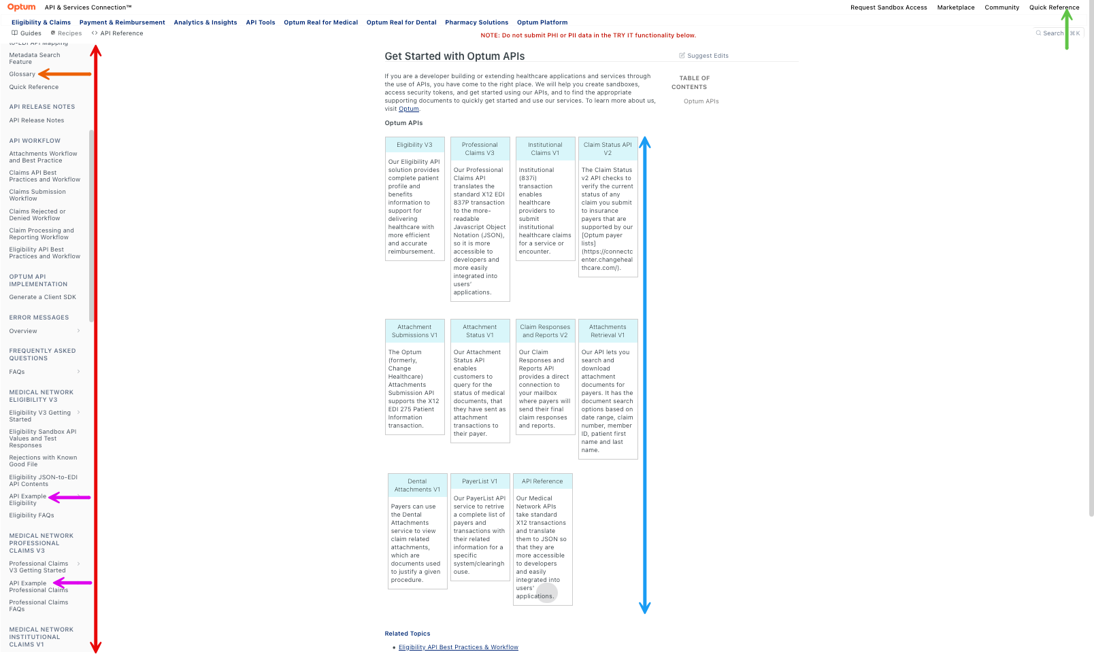
Task: Open Claim Processing and Reporting Workflow
Action: point(42,234)
